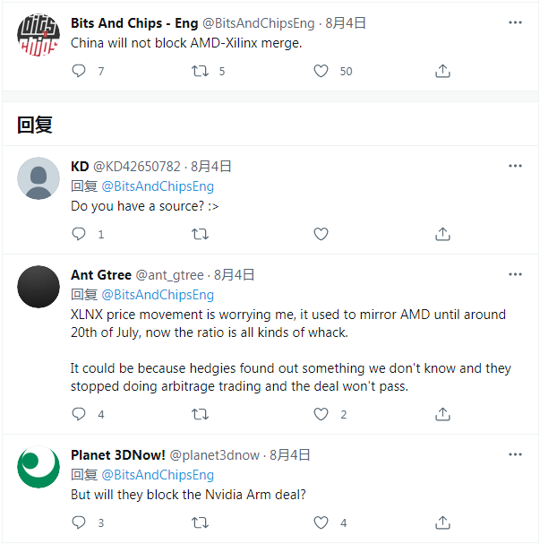Image resolution: width=540 pixels, height=544 pixels.
Task: Reply to Ant Gtree's XLNX tweet
Action: click(79, 414)
